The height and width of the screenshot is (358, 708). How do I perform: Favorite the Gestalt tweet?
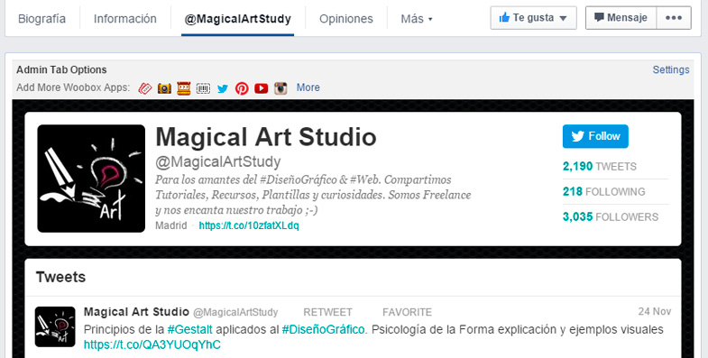tap(408, 312)
